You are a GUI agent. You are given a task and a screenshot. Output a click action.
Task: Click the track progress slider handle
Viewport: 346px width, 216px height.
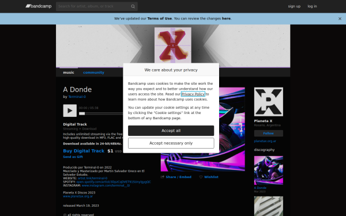[82, 113]
